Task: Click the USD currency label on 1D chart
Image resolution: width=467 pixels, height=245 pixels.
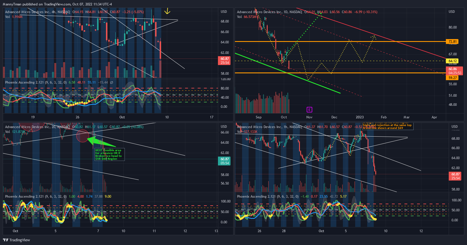Action: click(452, 12)
